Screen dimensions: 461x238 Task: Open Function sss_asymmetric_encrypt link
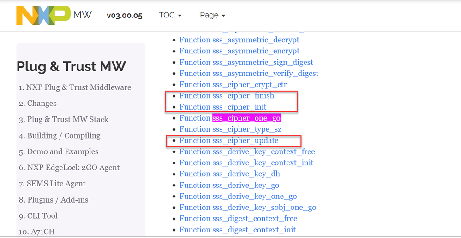pyautogui.click(x=239, y=51)
